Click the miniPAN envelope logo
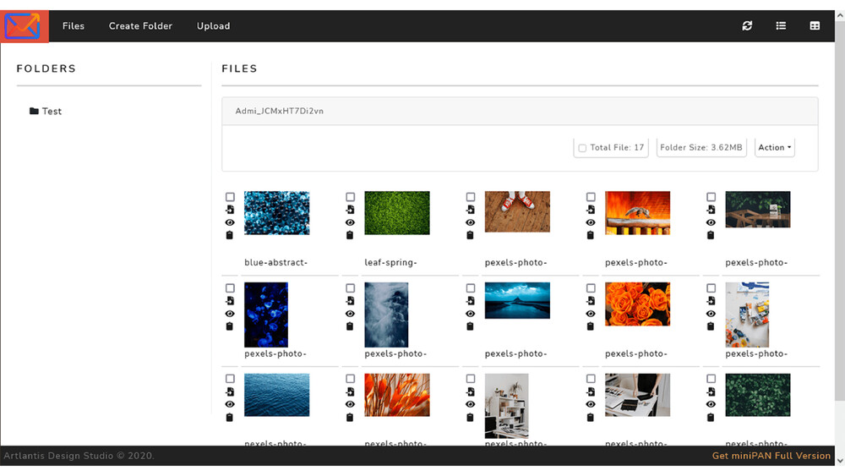The height and width of the screenshot is (476, 845). pos(23,26)
